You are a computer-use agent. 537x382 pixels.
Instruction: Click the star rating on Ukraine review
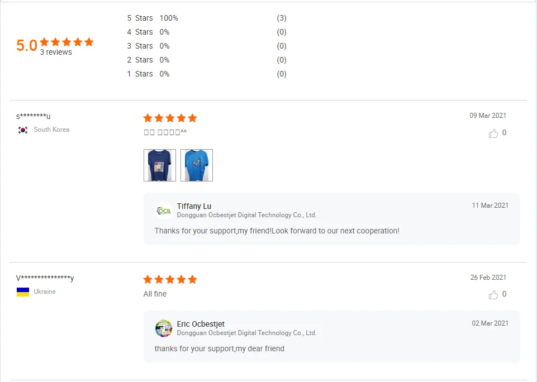click(x=170, y=279)
